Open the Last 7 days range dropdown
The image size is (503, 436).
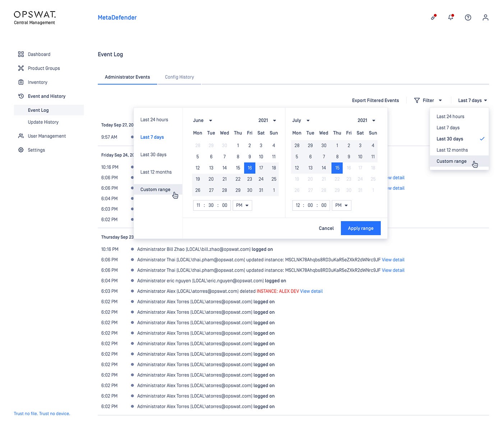(472, 100)
